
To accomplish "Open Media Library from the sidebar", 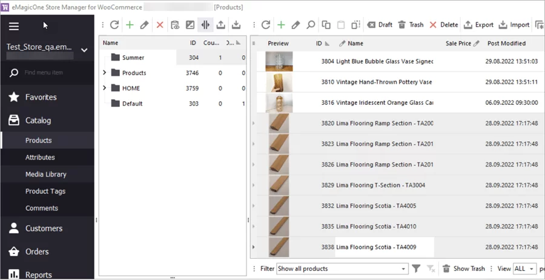I will point(45,174).
